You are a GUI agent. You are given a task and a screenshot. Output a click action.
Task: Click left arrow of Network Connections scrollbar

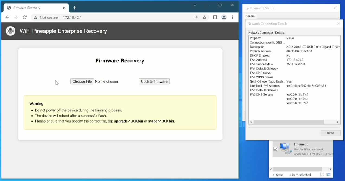(x=271, y=169)
